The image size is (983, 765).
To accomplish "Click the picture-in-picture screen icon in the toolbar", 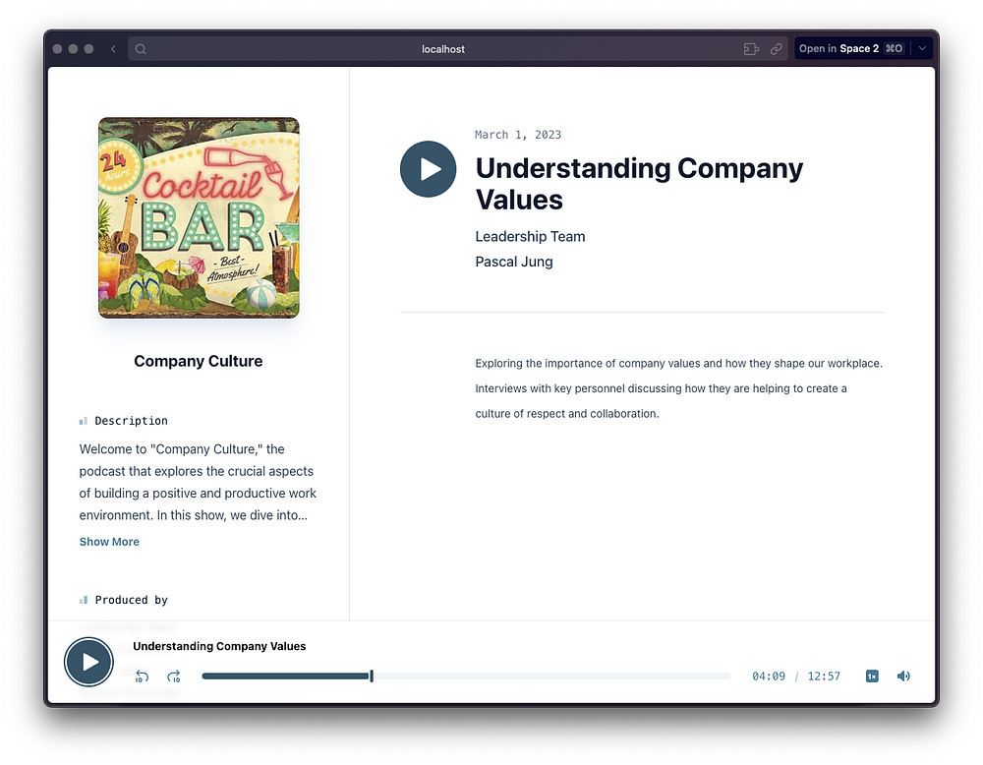I will tap(751, 49).
